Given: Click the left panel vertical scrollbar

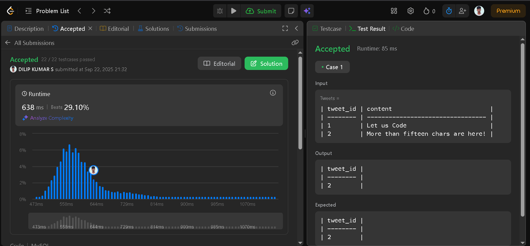Looking at the screenshot, I should coord(301,102).
